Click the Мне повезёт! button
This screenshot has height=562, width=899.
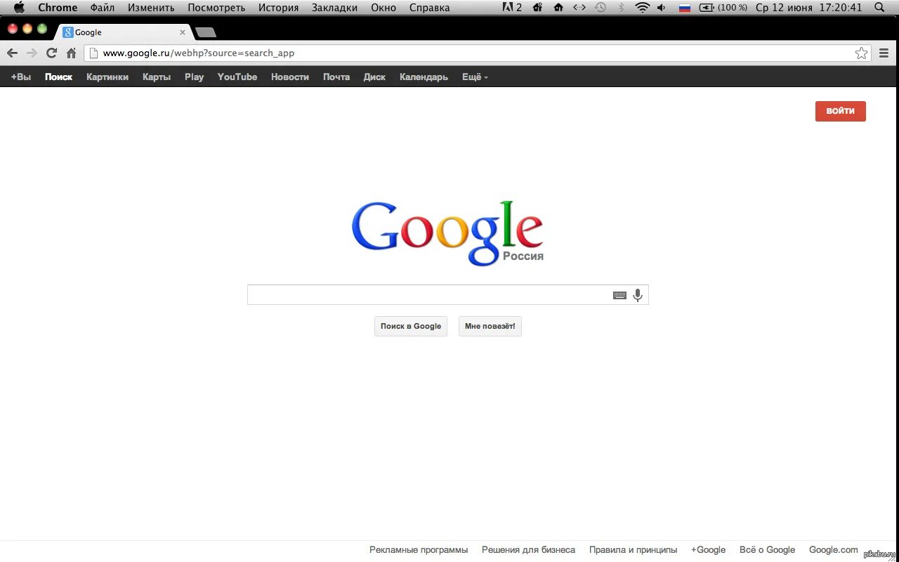[x=490, y=326]
